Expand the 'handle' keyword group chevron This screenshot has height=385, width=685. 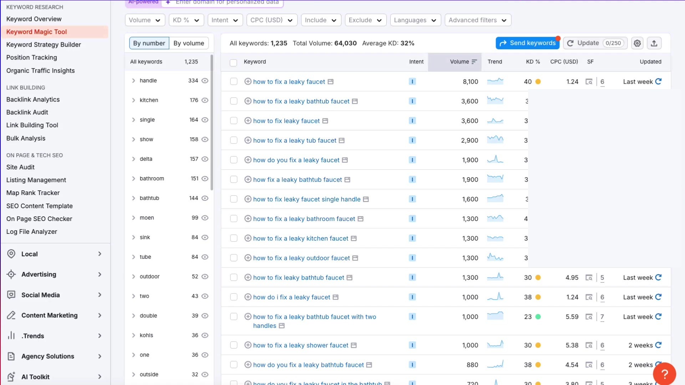(133, 81)
